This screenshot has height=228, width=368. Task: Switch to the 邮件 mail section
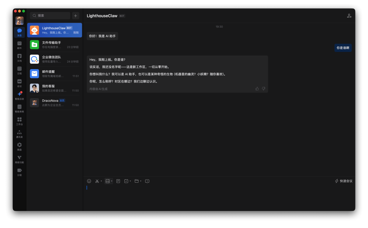coord(19,44)
